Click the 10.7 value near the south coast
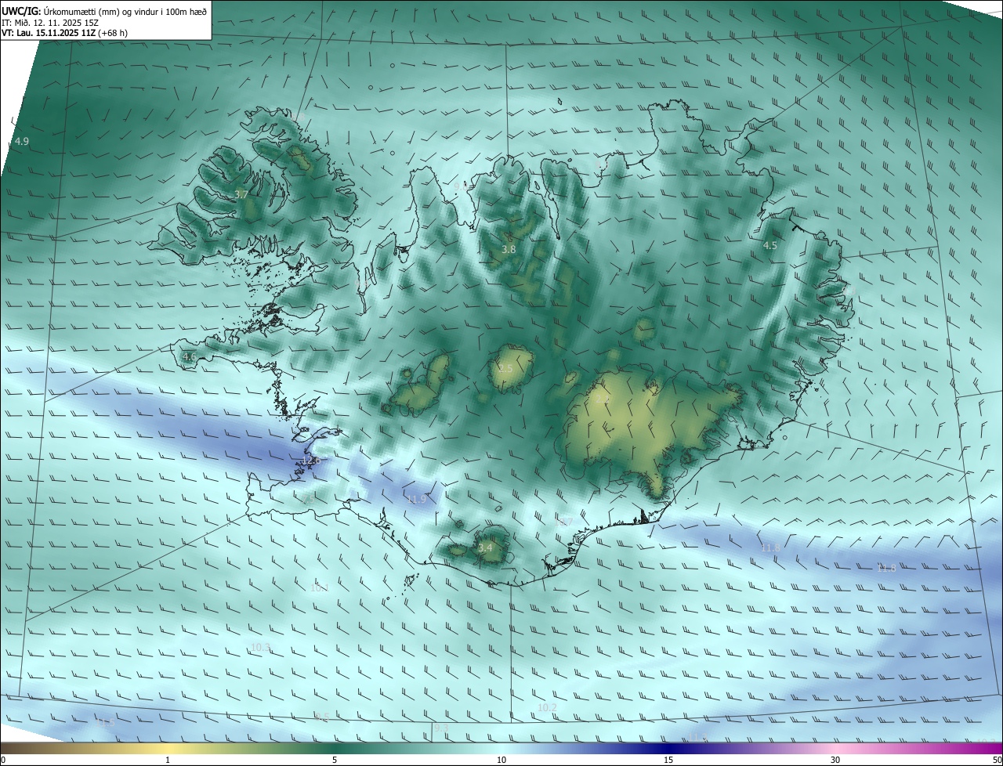1003x766 pixels. (563, 522)
